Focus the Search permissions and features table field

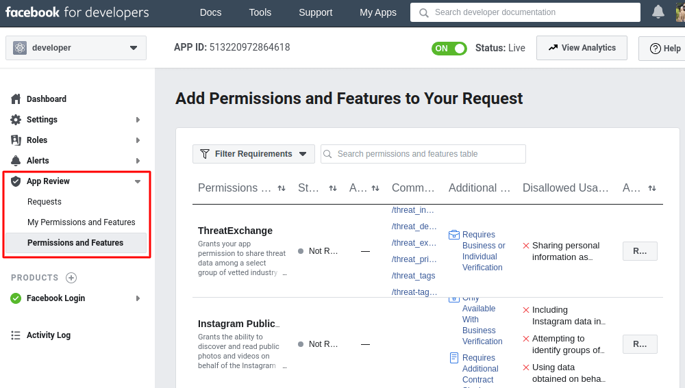(423, 154)
